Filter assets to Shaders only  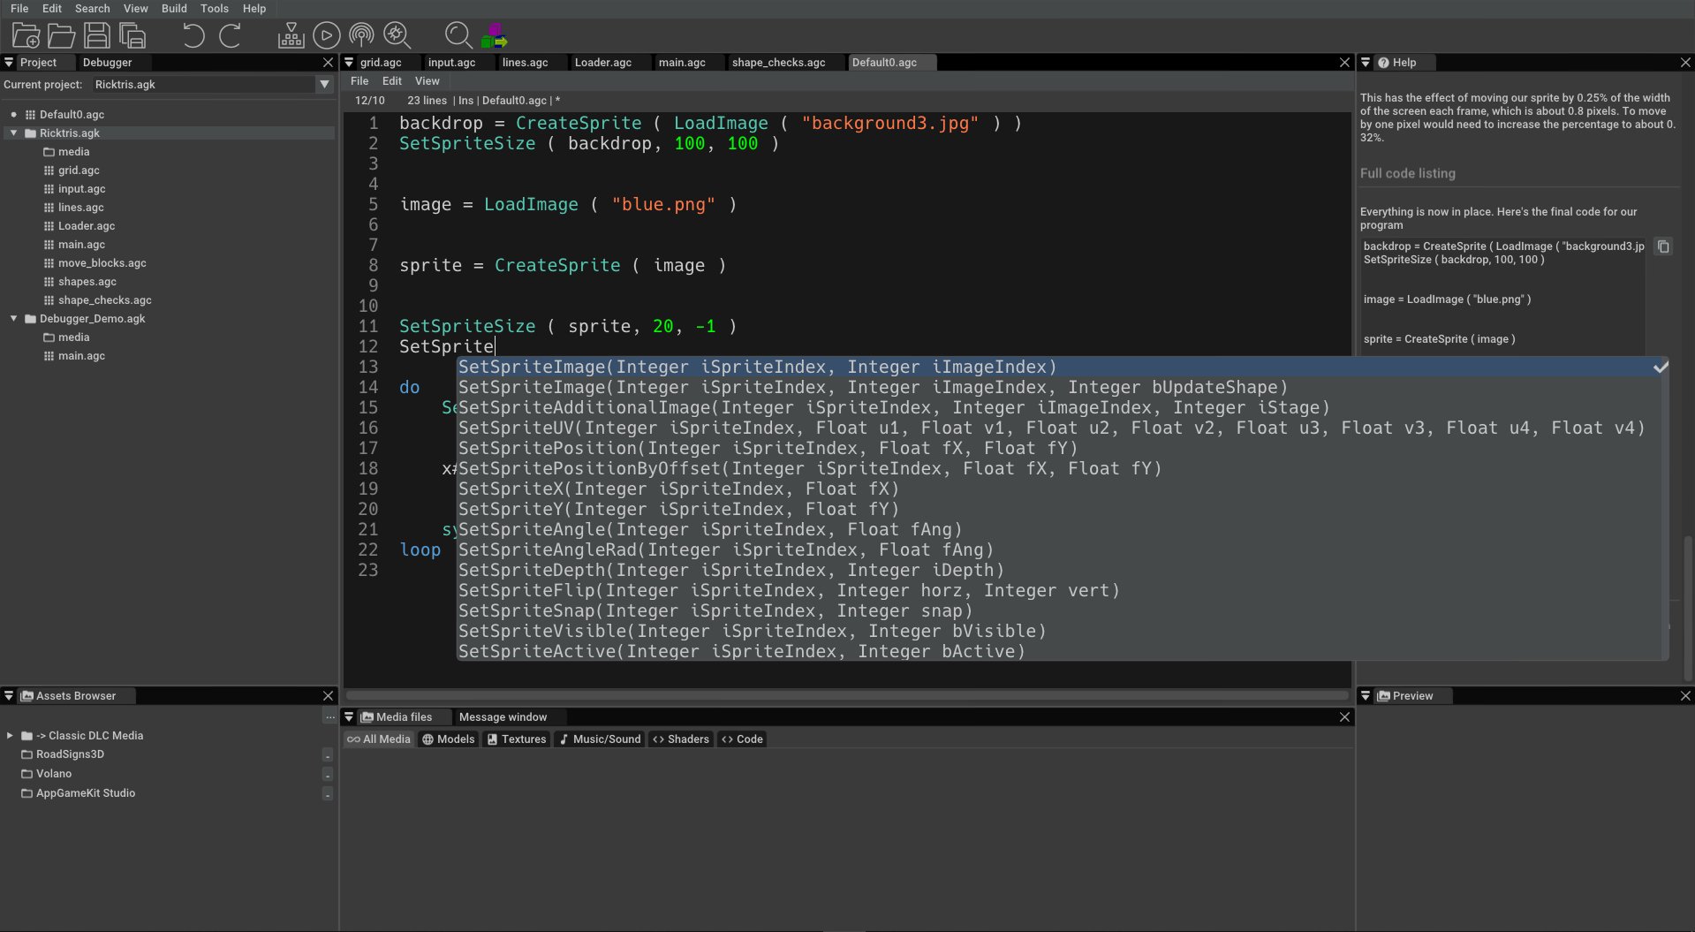680,739
